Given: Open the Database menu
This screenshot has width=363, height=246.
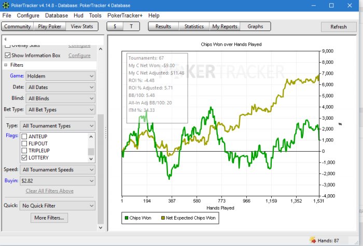Looking at the screenshot, I should pyautogui.click(x=57, y=16).
